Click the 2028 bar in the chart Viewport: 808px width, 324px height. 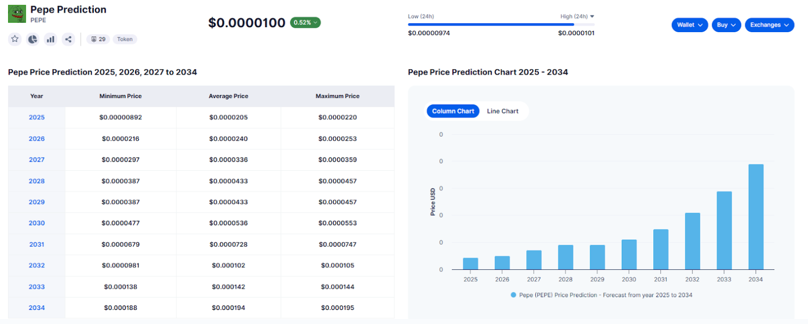pos(565,257)
